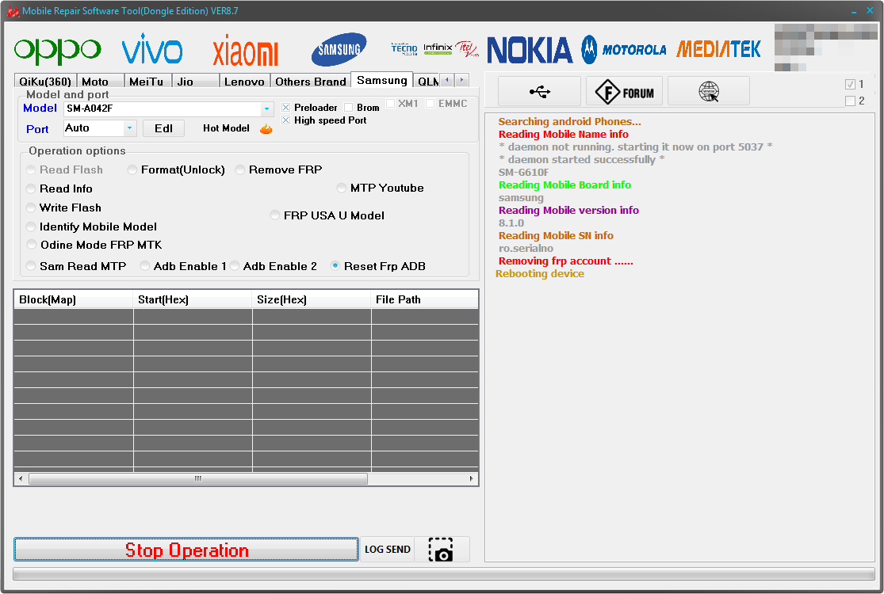Click the USB connection icon button
Image resolution: width=884 pixels, height=594 pixels.
[540, 91]
